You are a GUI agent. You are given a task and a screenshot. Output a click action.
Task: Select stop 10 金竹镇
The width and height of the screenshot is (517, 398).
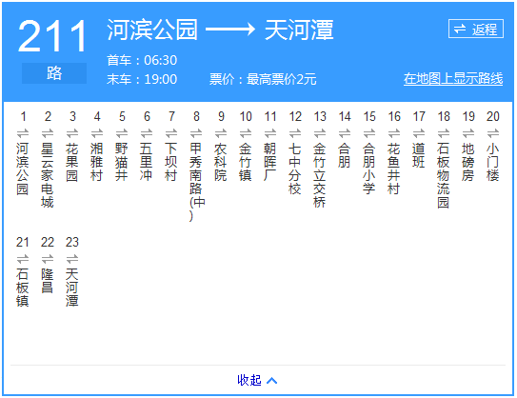(x=246, y=162)
